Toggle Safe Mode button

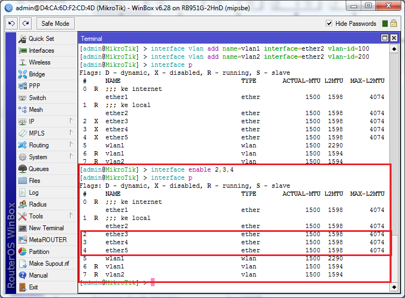[55, 24]
